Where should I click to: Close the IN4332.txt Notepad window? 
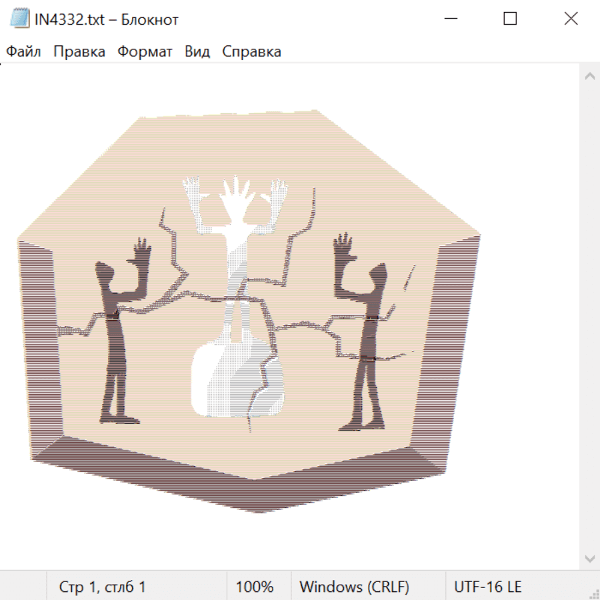coord(571,19)
